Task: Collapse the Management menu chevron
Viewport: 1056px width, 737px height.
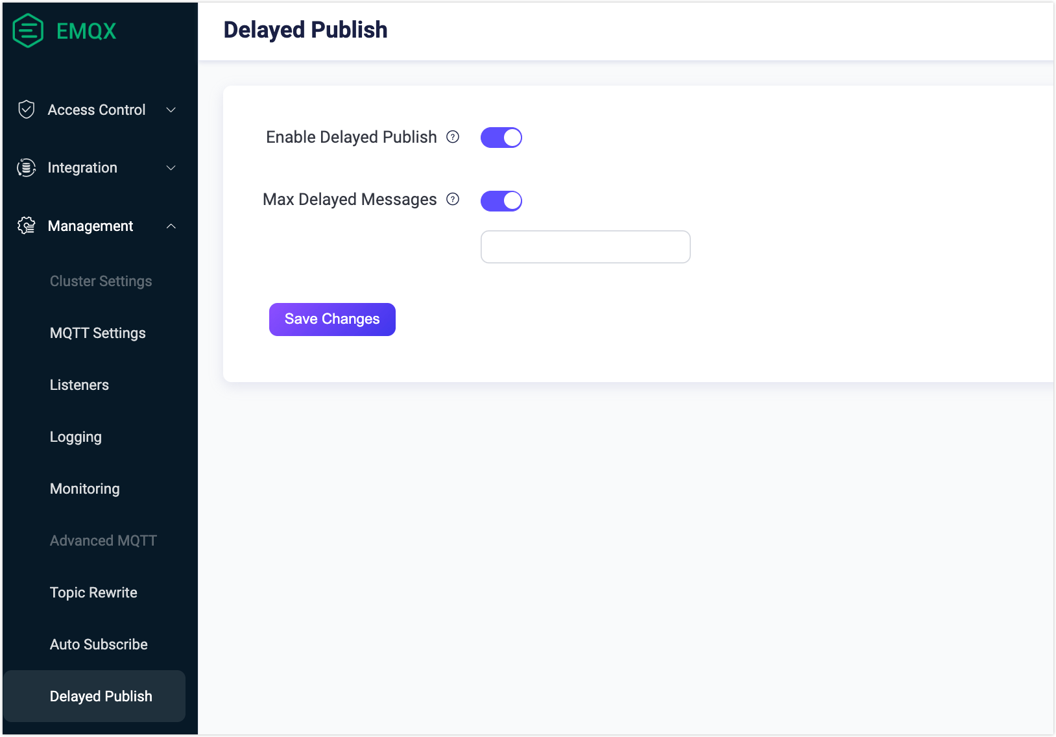Action: pyautogui.click(x=171, y=226)
